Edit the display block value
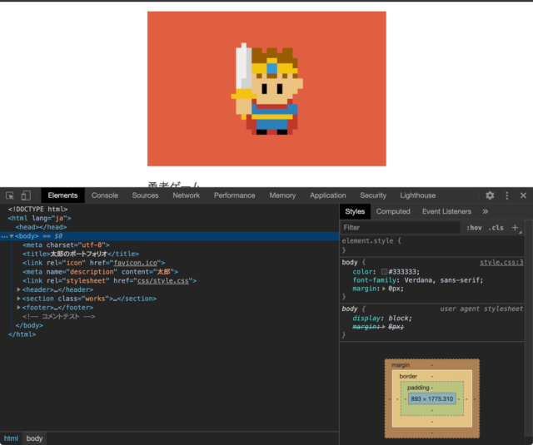This screenshot has width=533, height=445. 400,319
